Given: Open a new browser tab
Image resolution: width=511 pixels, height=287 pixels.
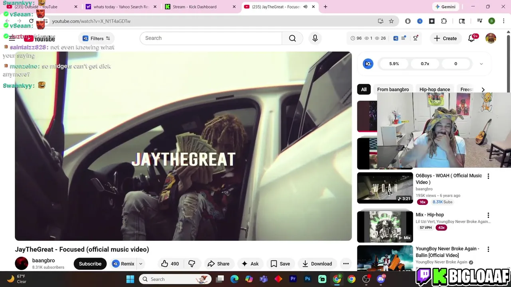Looking at the screenshot, I should (325, 7).
